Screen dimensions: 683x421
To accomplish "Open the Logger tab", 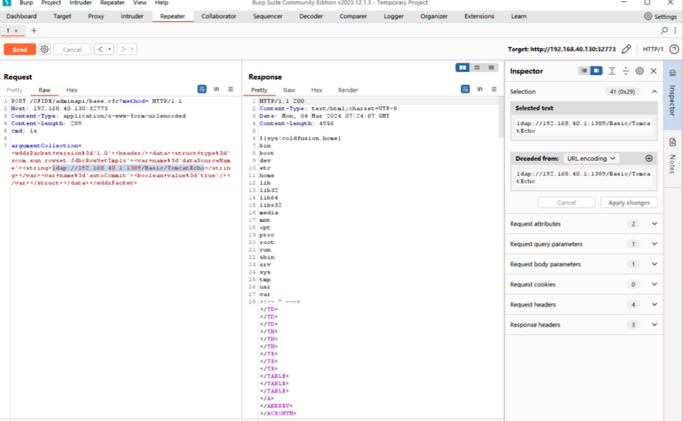I will tap(393, 17).
